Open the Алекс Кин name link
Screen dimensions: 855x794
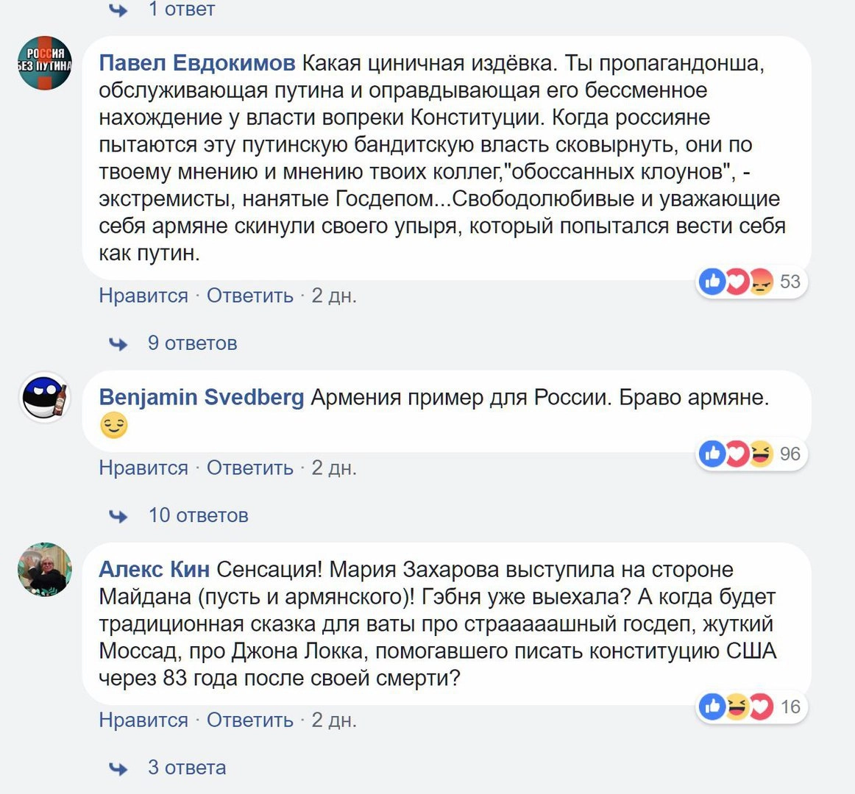pos(155,570)
